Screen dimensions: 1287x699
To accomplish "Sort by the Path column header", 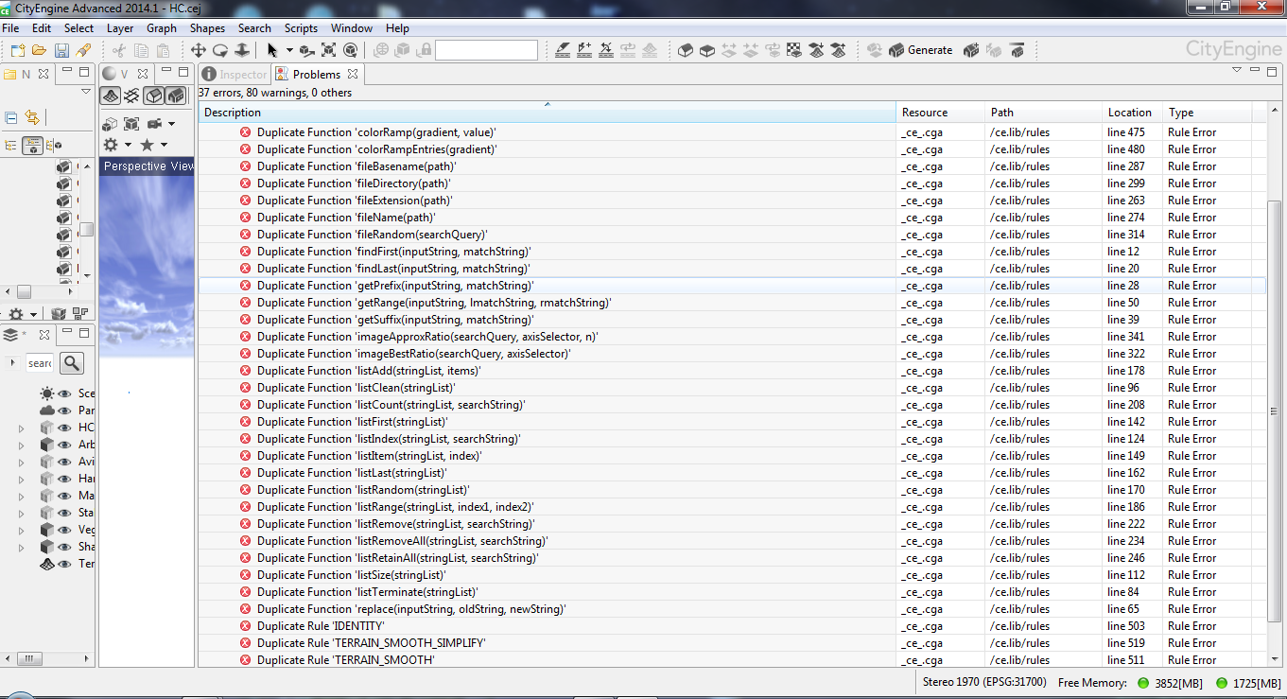I will pos(1044,113).
